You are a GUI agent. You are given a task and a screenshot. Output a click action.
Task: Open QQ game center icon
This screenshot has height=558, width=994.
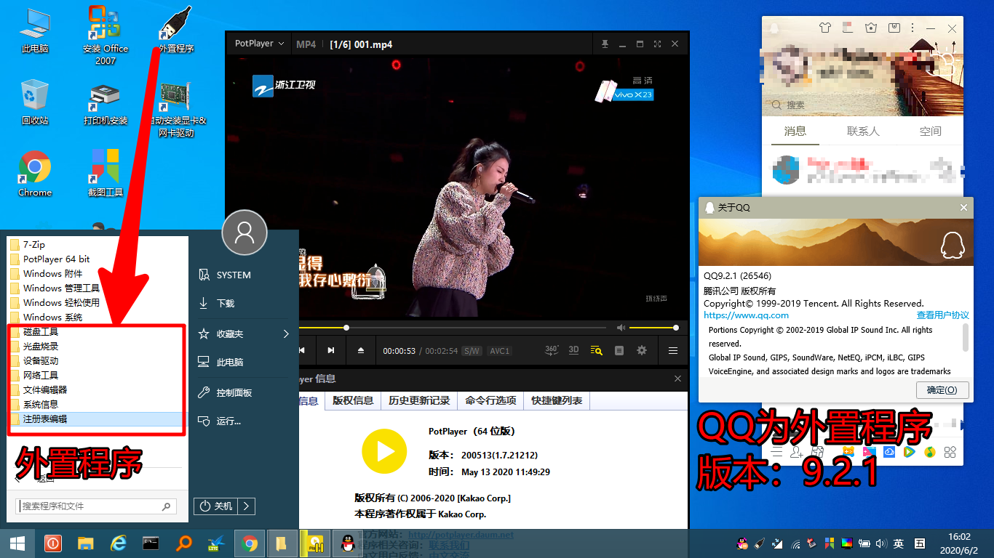coord(848,453)
